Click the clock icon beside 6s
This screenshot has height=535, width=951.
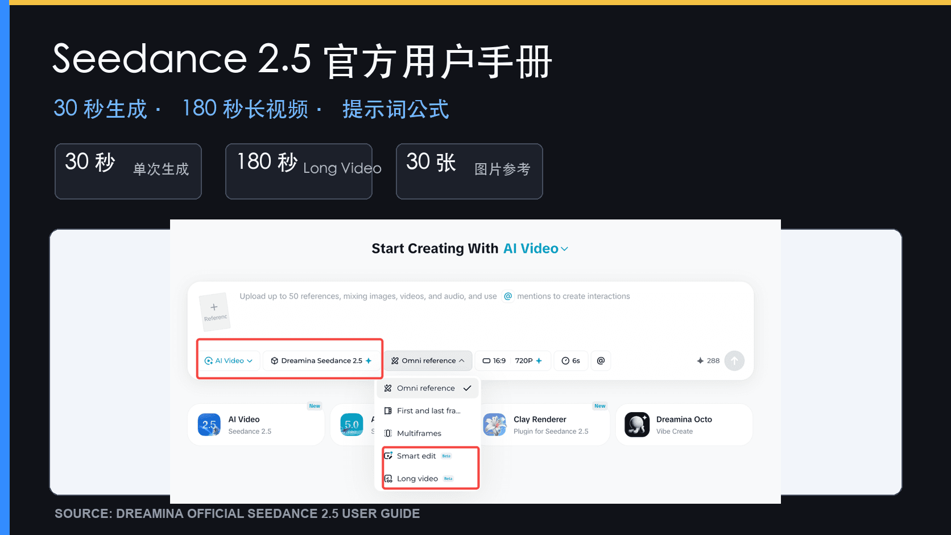point(565,360)
